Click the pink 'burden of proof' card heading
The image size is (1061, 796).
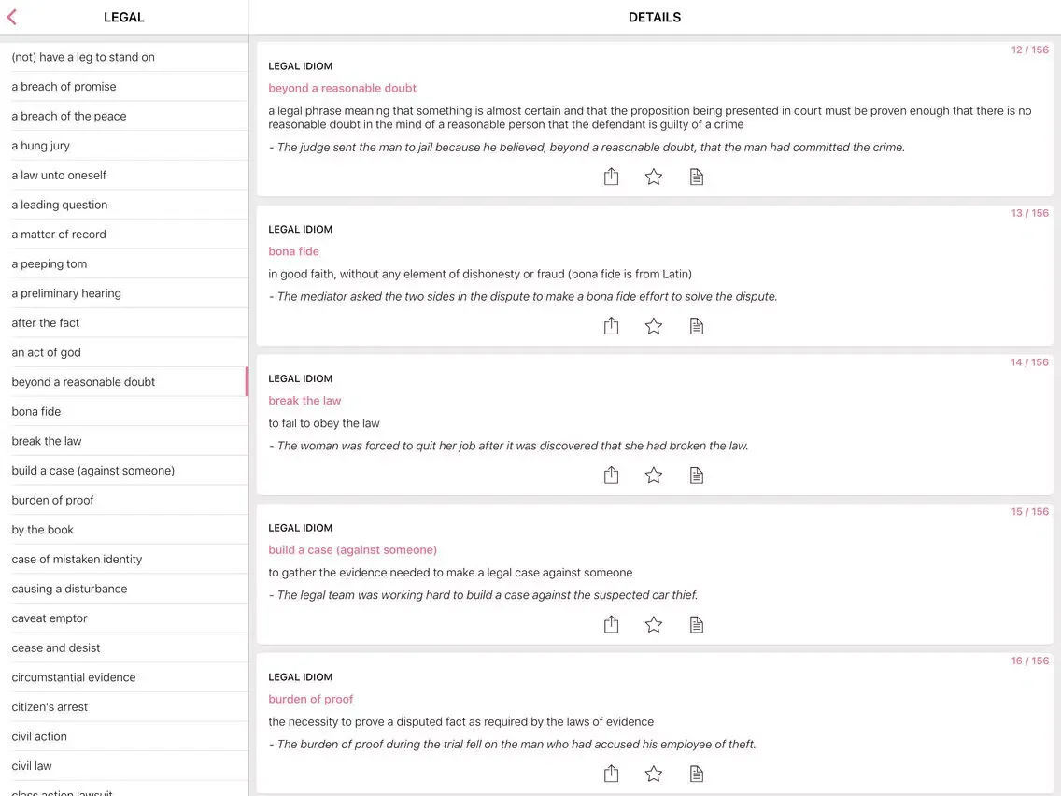311,699
